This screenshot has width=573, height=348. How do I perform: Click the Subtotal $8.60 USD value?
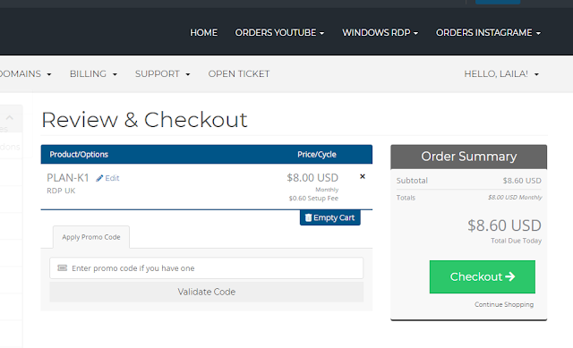click(522, 181)
